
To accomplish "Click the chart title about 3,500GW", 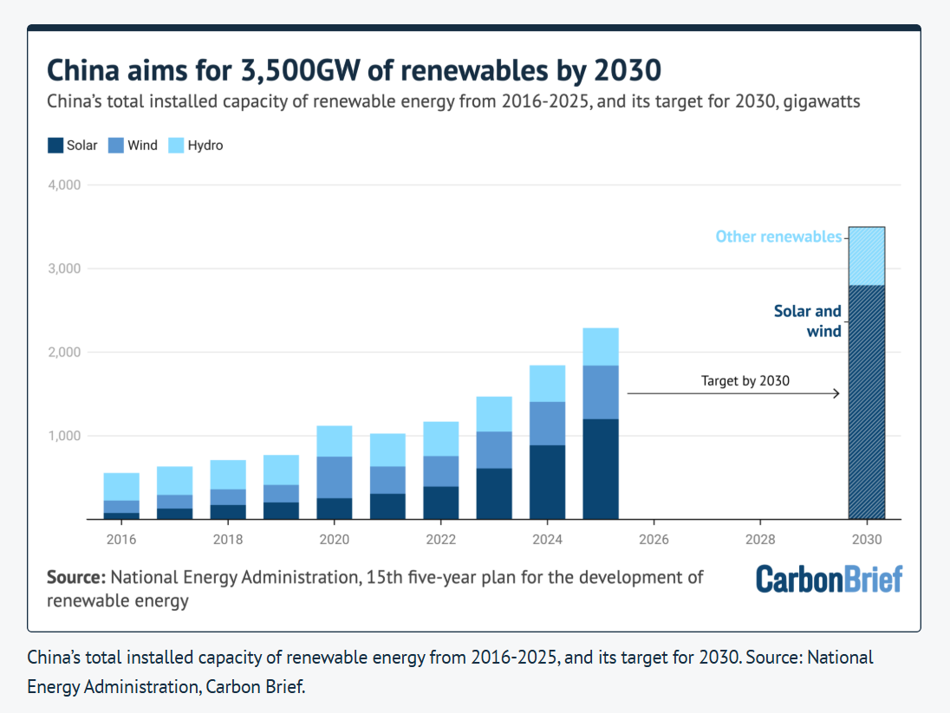I will pos(354,70).
